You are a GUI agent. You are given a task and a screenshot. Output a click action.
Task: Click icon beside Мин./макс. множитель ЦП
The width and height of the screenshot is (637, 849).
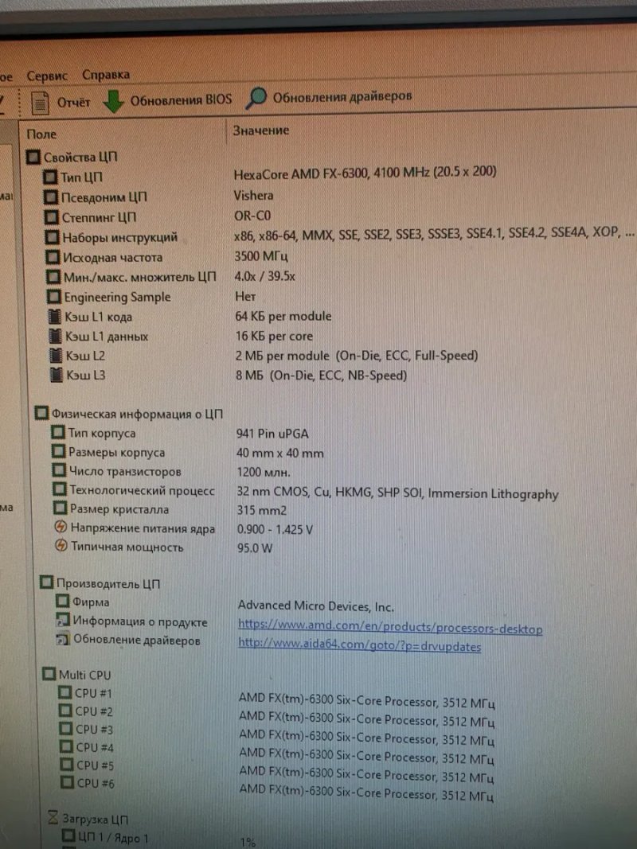(53, 277)
